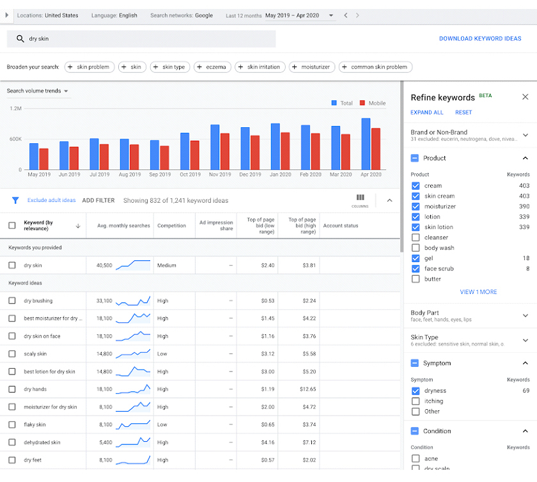This screenshot has height=482, width=537.
Task: Sort by Top of page bid high range
Action: (x=302, y=226)
